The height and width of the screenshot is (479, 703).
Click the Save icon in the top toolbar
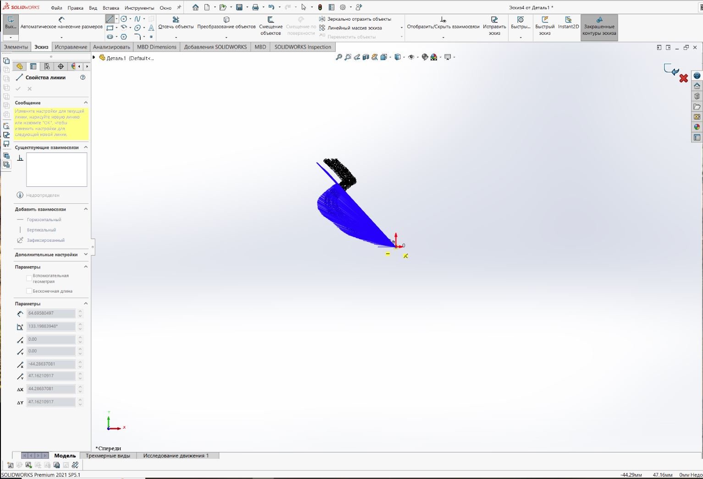[x=239, y=7]
